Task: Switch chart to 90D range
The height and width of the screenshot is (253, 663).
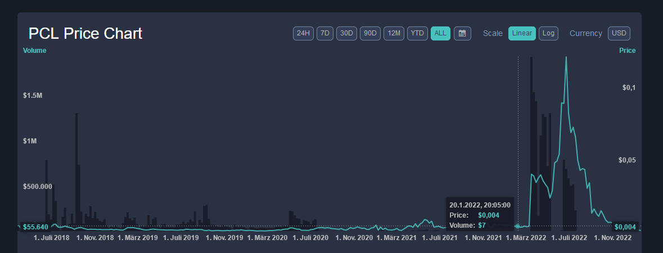Action: click(x=370, y=33)
